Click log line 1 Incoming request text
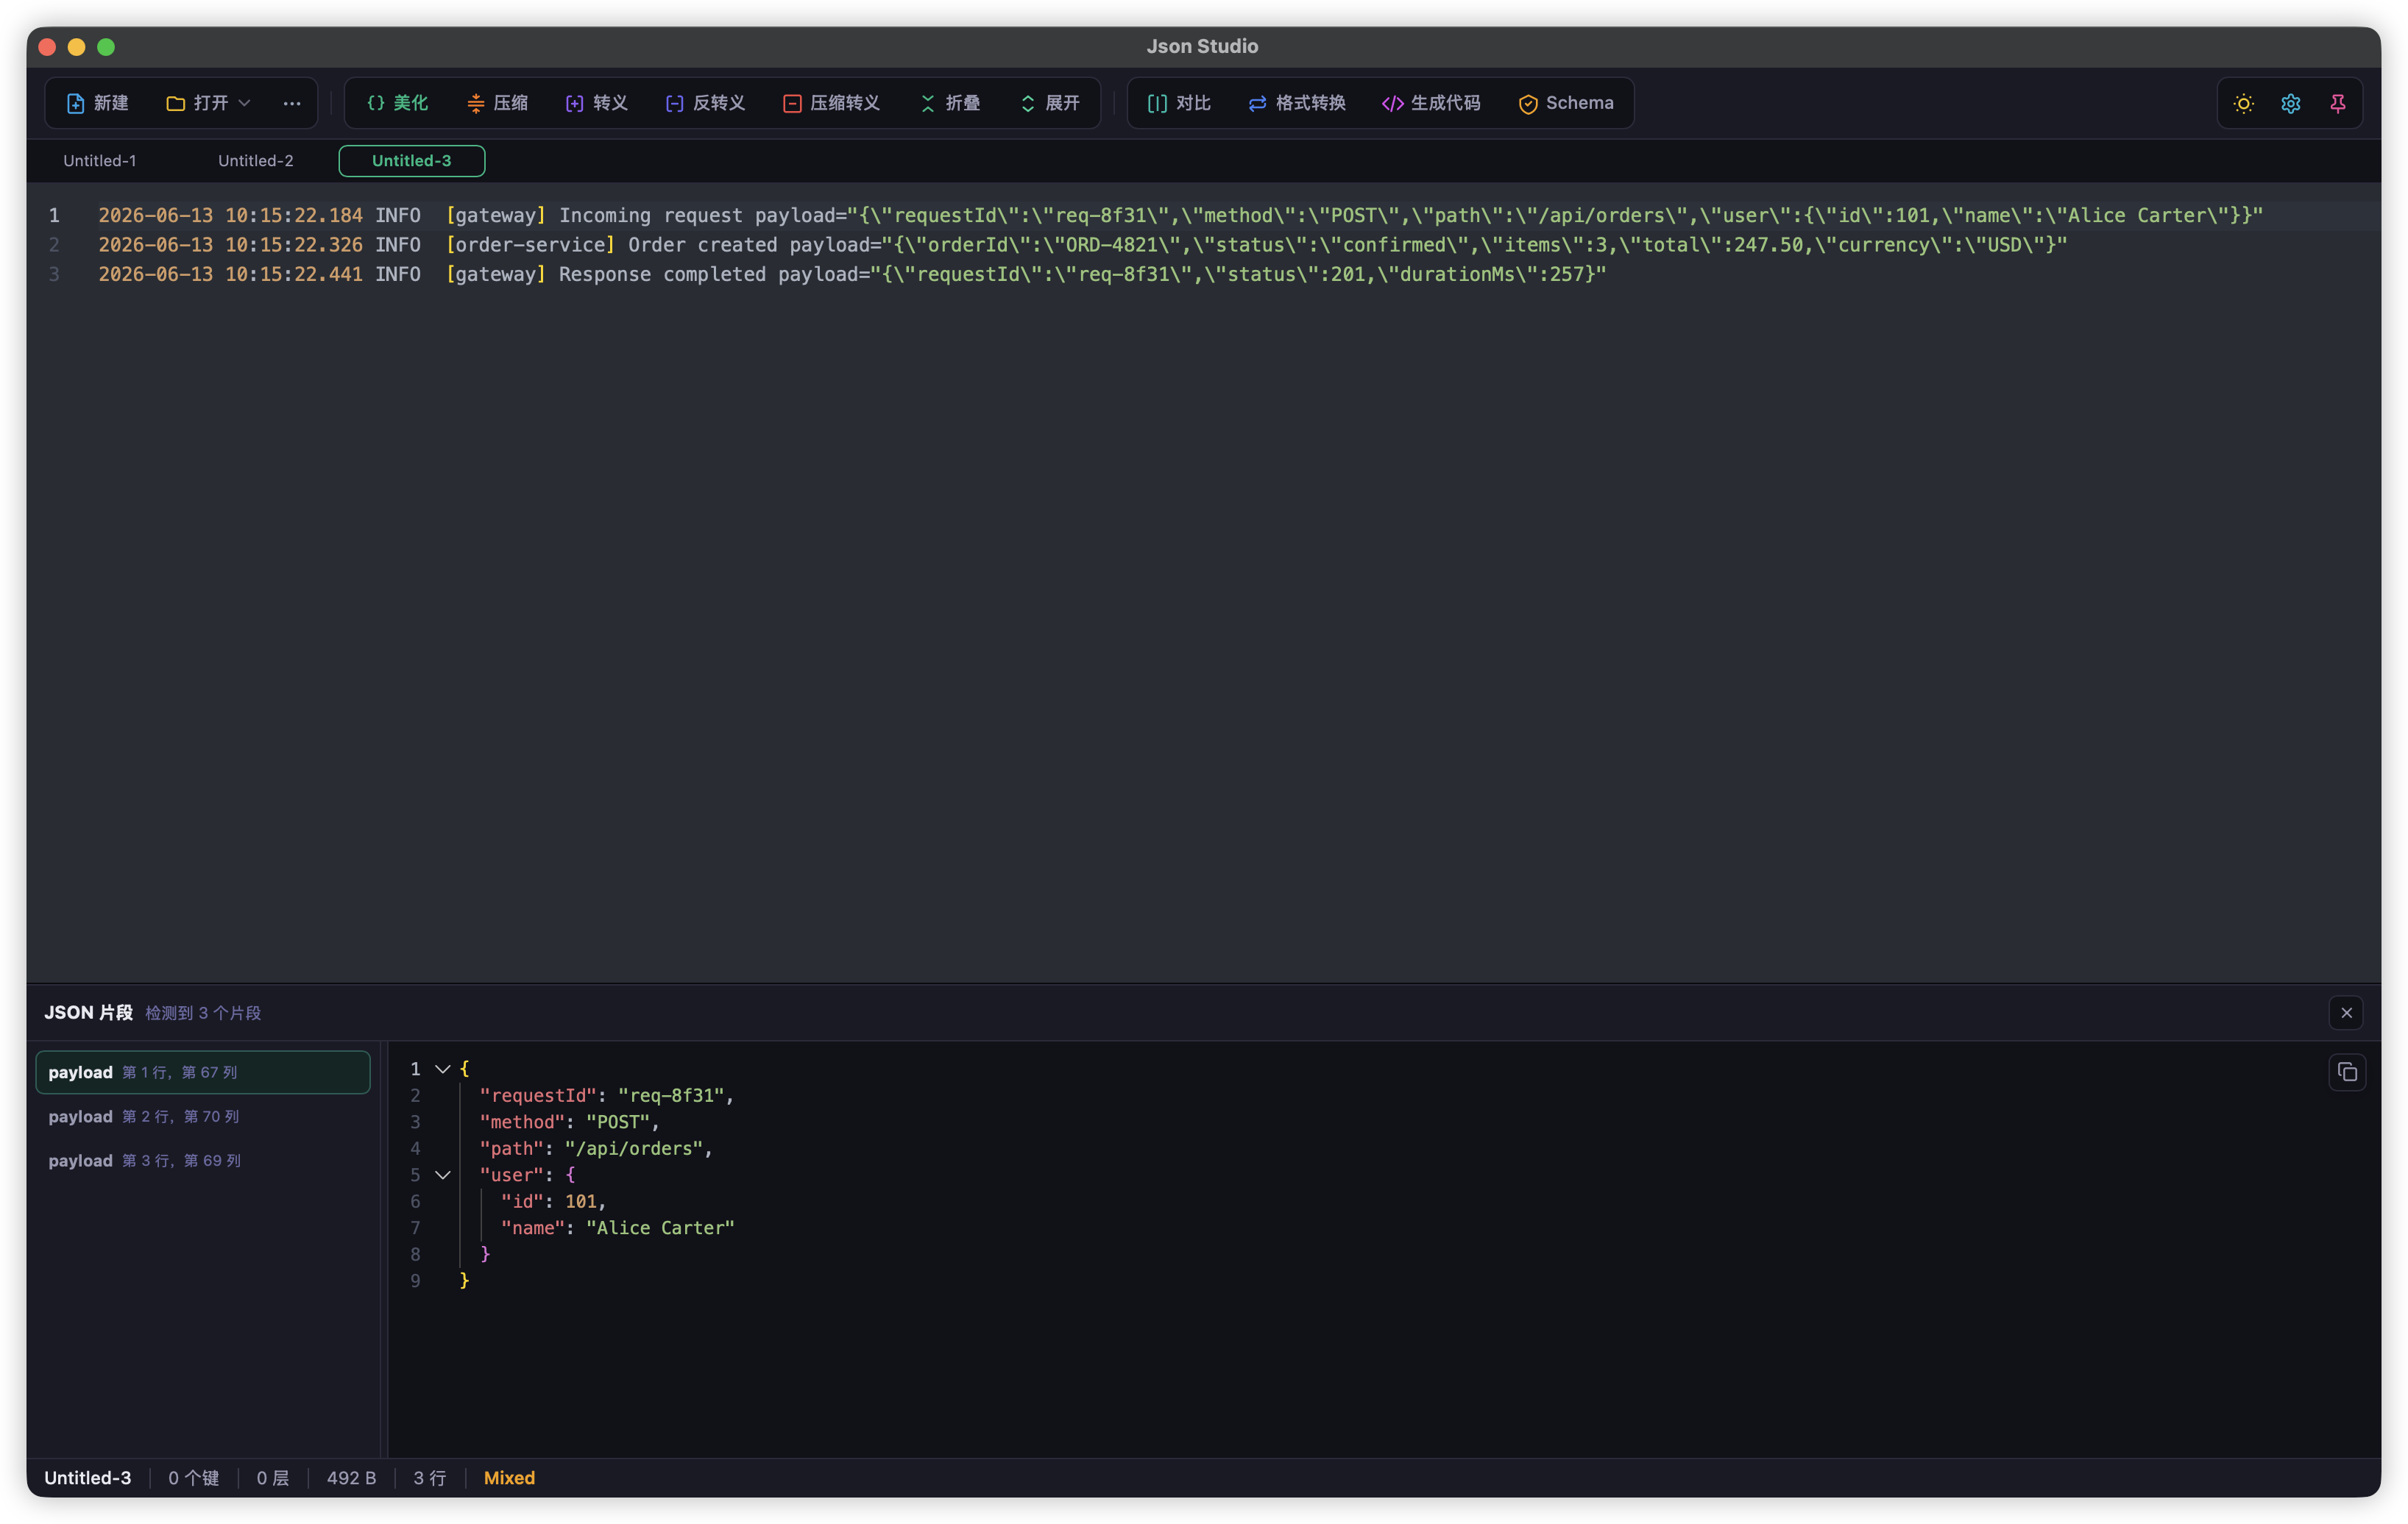The height and width of the screenshot is (1524, 2408). 651,215
